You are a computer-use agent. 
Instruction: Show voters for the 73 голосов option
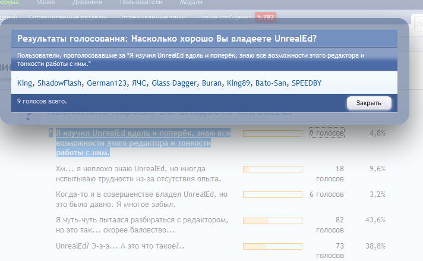pyautogui.click(x=330, y=251)
